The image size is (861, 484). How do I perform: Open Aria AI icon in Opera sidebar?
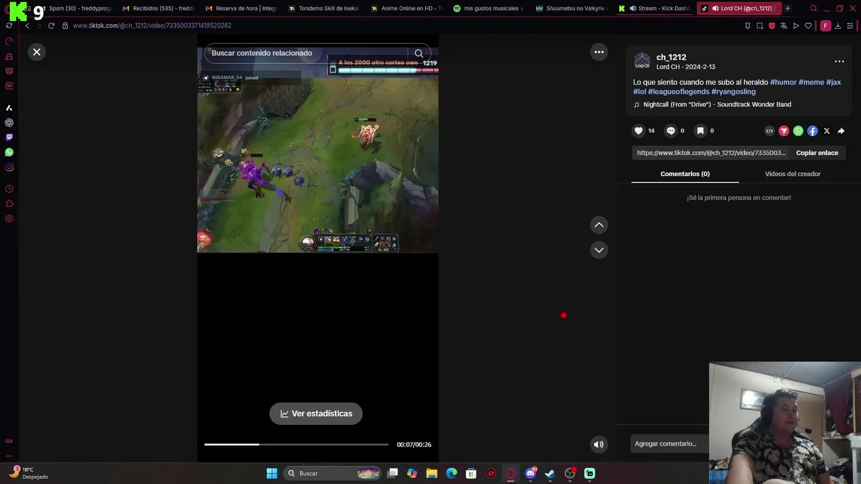[9, 108]
